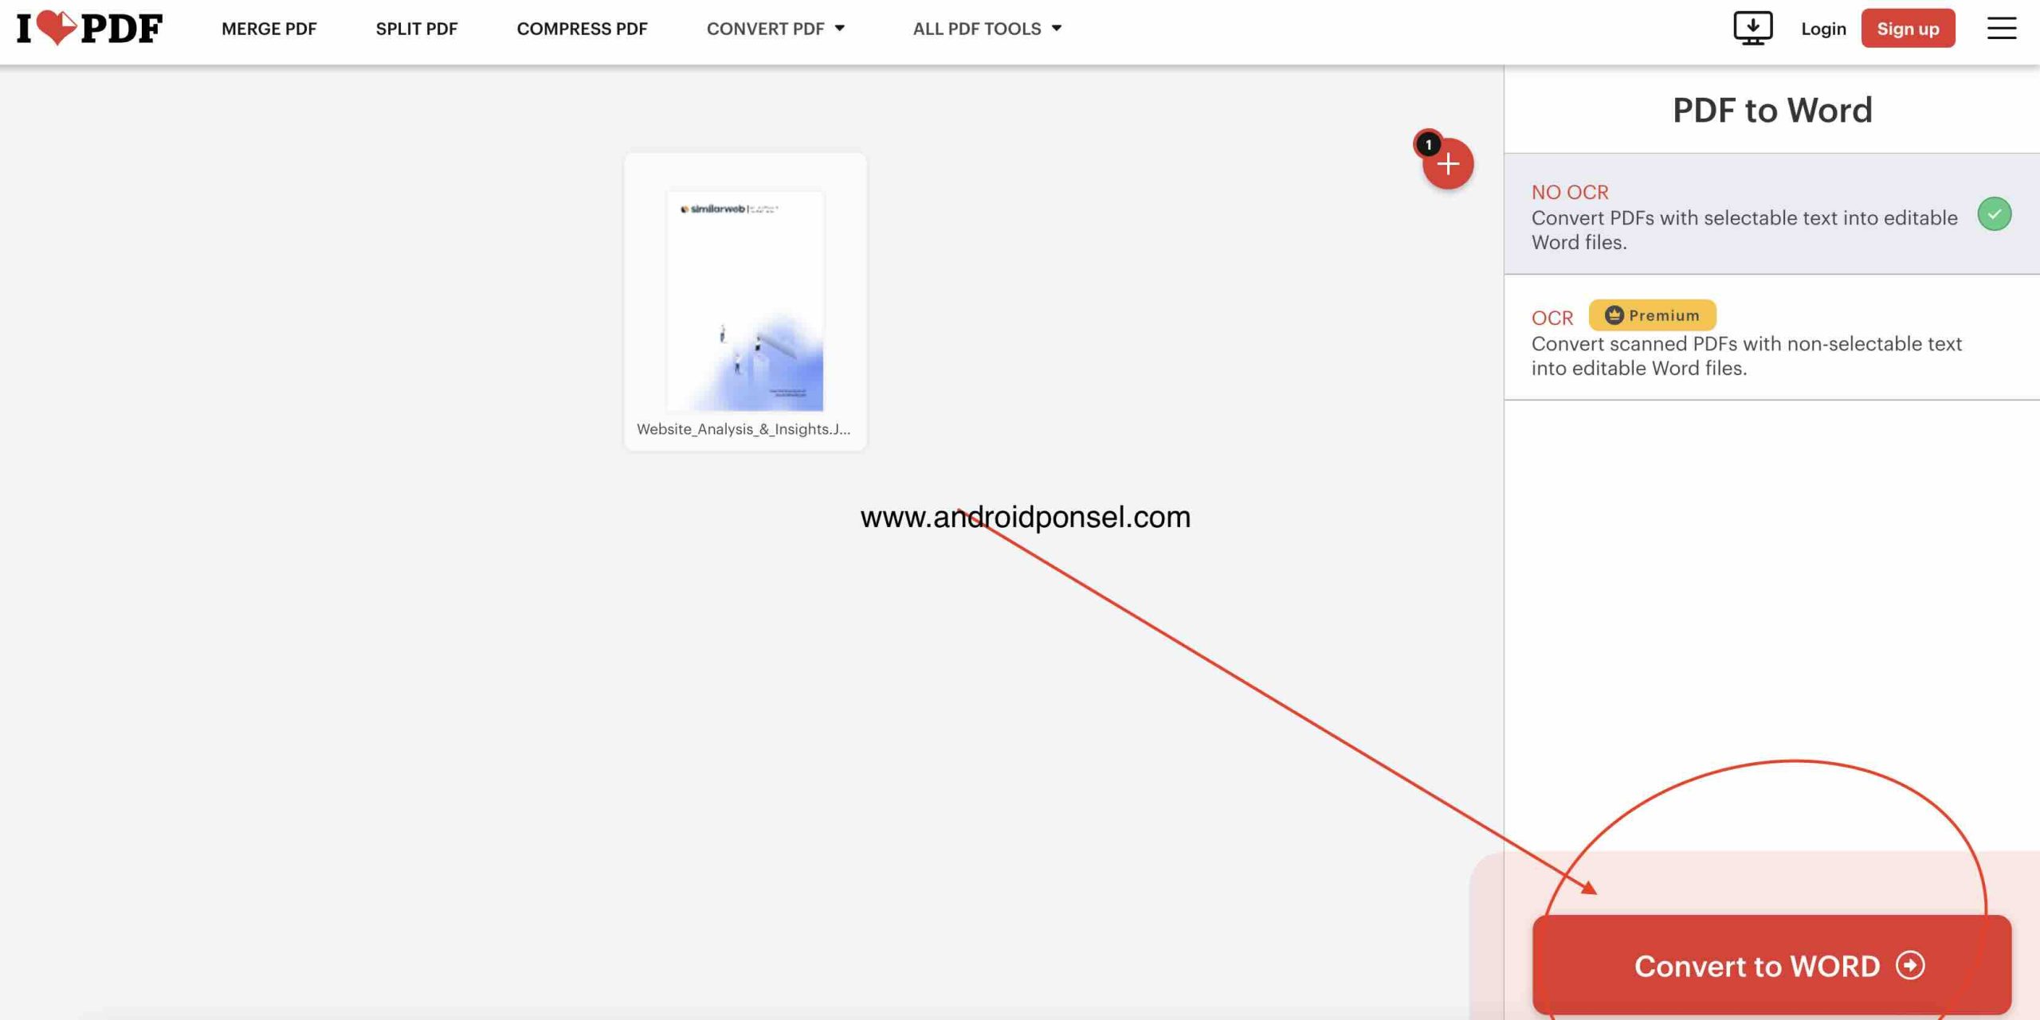The height and width of the screenshot is (1020, 2040).
Task: Expand the CONVERT PDF dropdown menu
Action: coord(775,27)
